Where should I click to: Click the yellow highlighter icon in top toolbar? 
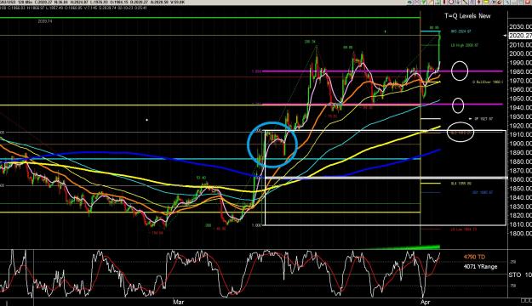click(486, 2)
